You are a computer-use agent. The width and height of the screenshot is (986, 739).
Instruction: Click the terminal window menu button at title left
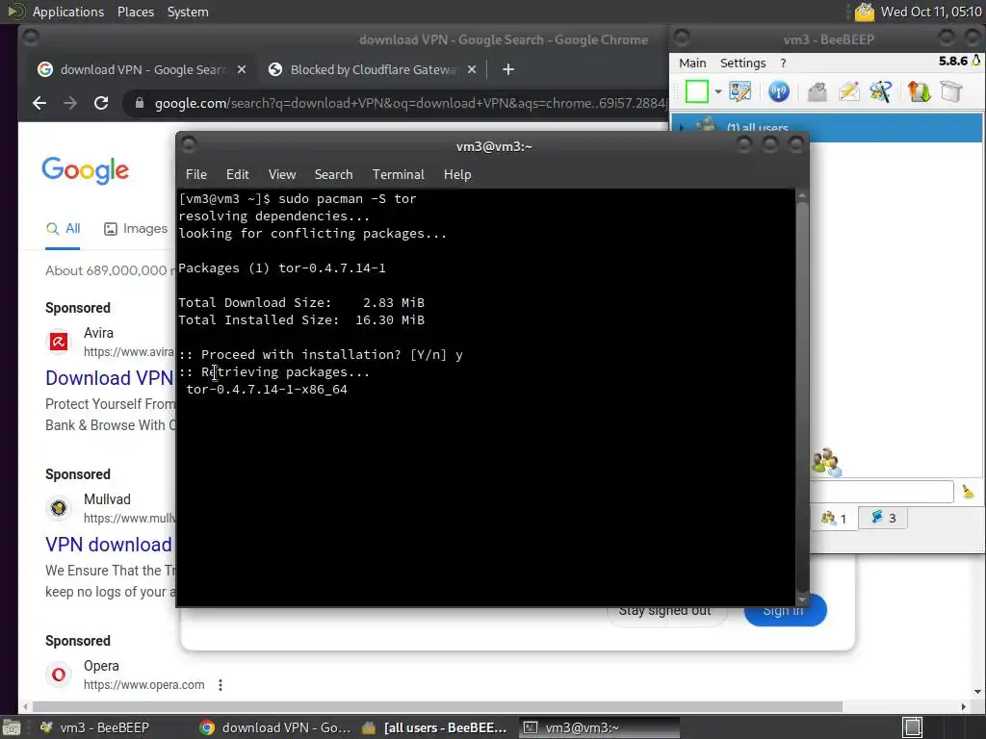tap(189, 145)
